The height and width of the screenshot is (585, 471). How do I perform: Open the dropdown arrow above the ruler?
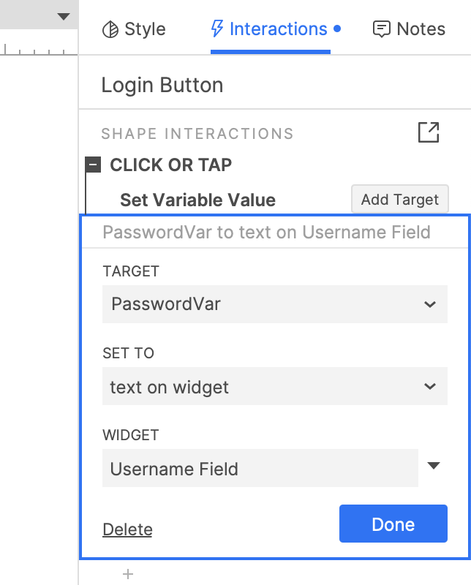tap(64, 16)
